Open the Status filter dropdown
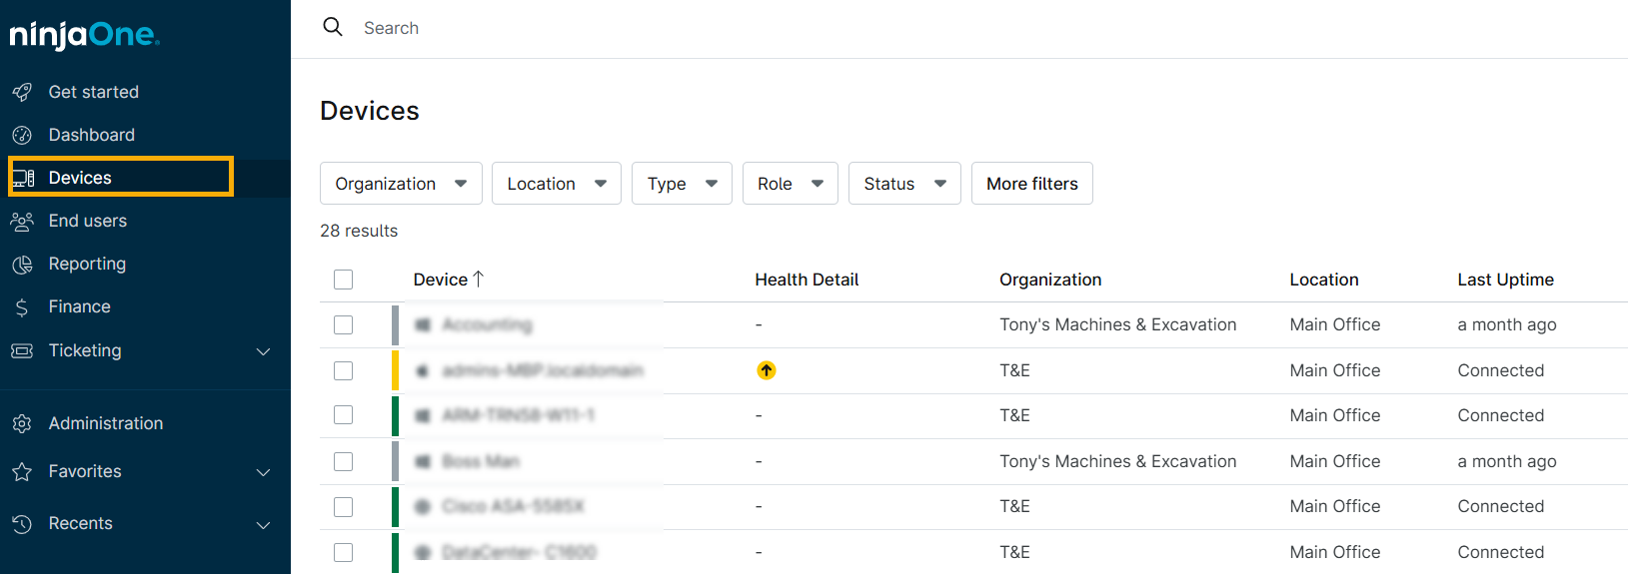 pyautogui.click(x=903, y=184)
